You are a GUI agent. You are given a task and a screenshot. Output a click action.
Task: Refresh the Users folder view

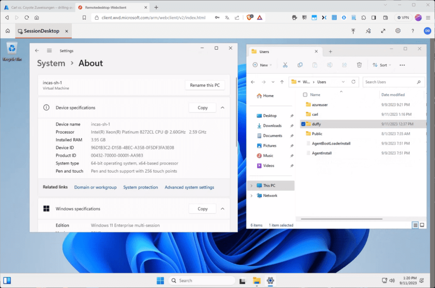pos(353,82)
